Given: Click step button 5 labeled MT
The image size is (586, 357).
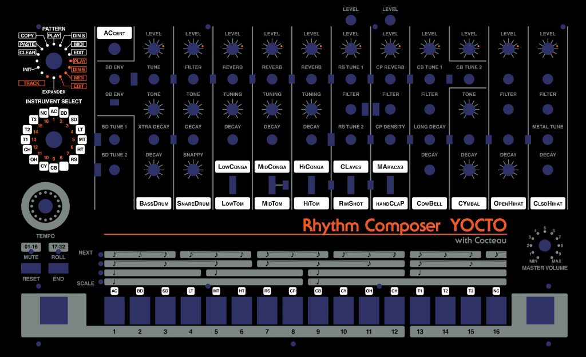Looking at the screenshot, I should click(x=216, y=311).
